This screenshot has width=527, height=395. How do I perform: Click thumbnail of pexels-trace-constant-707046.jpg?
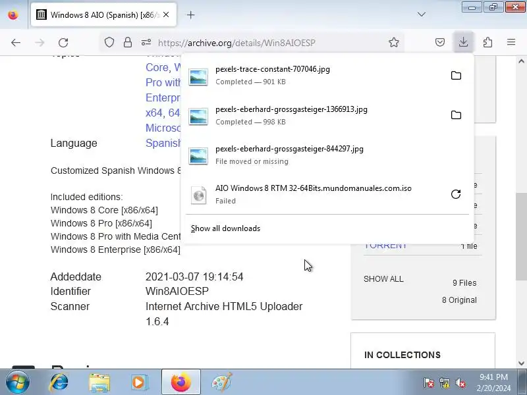tap(198, 76)
